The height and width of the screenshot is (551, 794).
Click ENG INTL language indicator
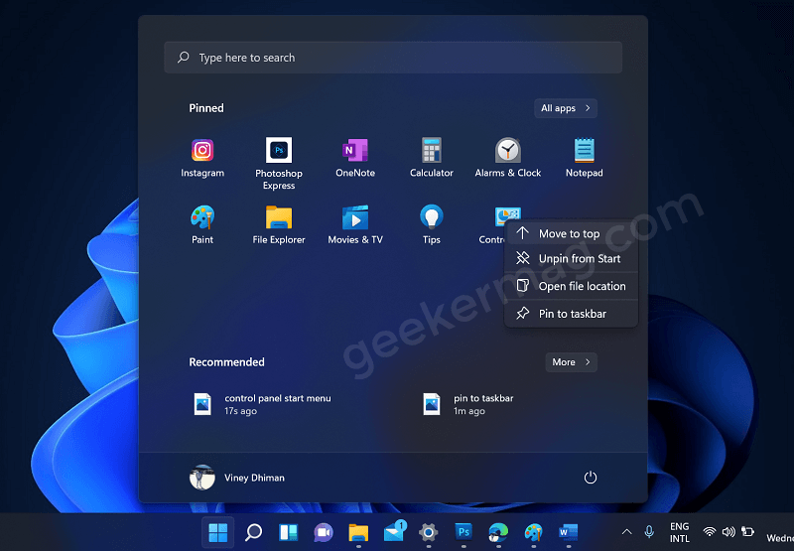[x=679, y=532]
